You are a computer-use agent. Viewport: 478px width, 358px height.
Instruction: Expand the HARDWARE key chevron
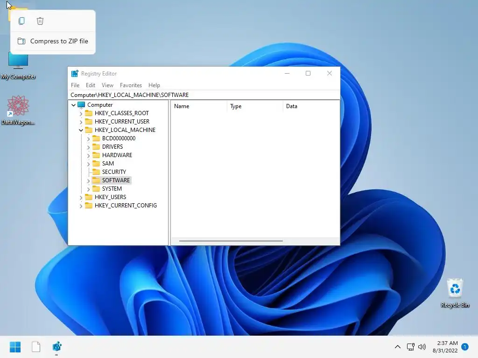pyautogui.click(x=88, y=156)
